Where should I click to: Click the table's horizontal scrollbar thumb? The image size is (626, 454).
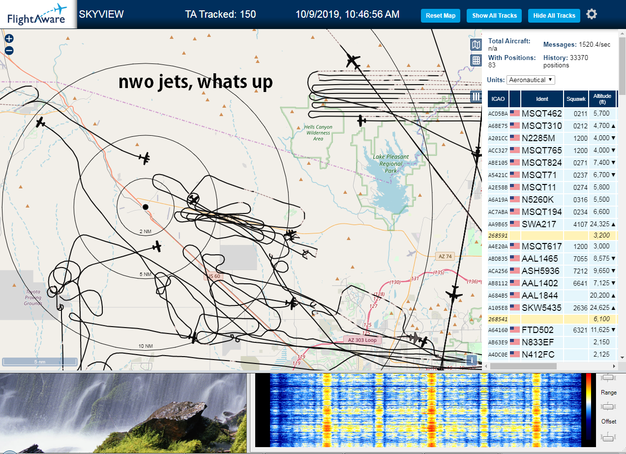pos(523,366)
